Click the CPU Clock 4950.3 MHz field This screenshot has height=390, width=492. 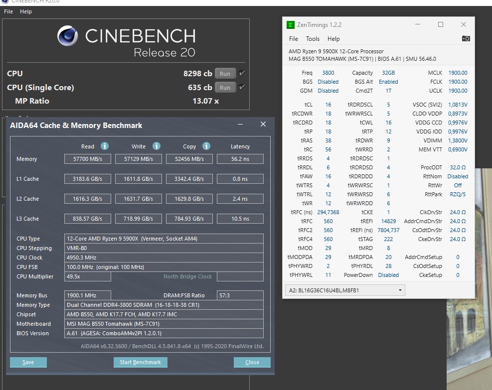pos(164,258)
